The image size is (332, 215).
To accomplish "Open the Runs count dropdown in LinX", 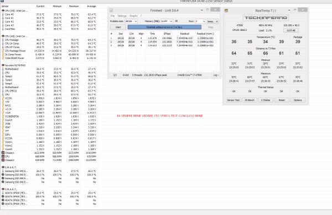I will click(204, 21).
